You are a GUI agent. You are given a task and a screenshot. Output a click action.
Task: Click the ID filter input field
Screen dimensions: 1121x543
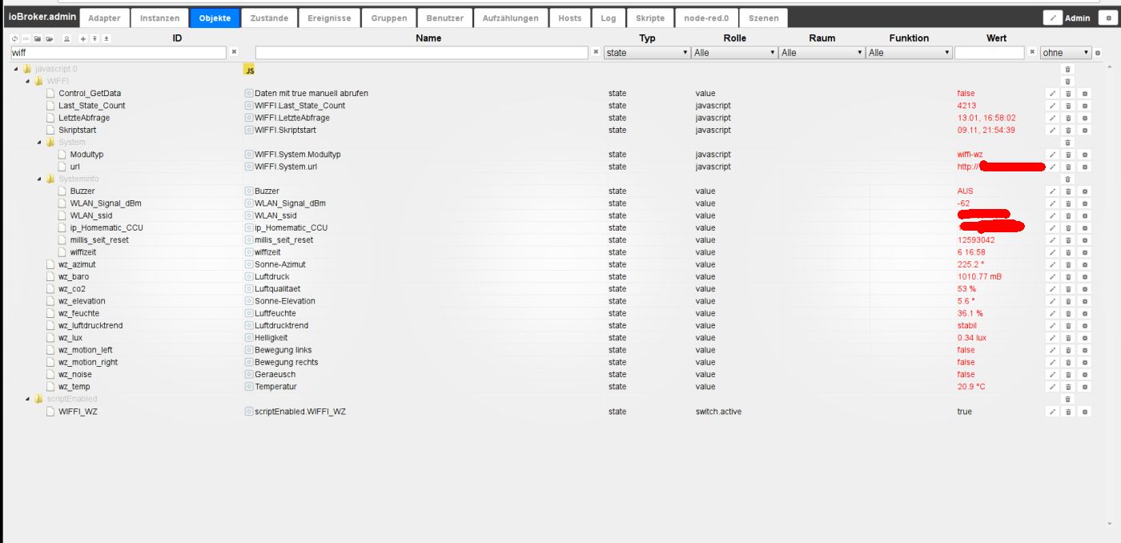pos(119,53)
